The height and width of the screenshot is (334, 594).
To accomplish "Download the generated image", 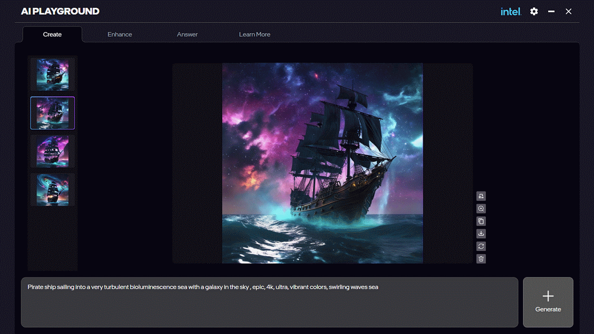I will 481,234.
